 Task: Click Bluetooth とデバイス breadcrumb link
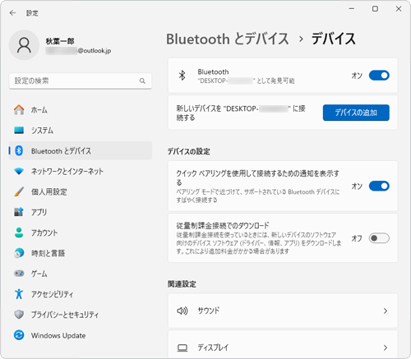coord(228,39)
